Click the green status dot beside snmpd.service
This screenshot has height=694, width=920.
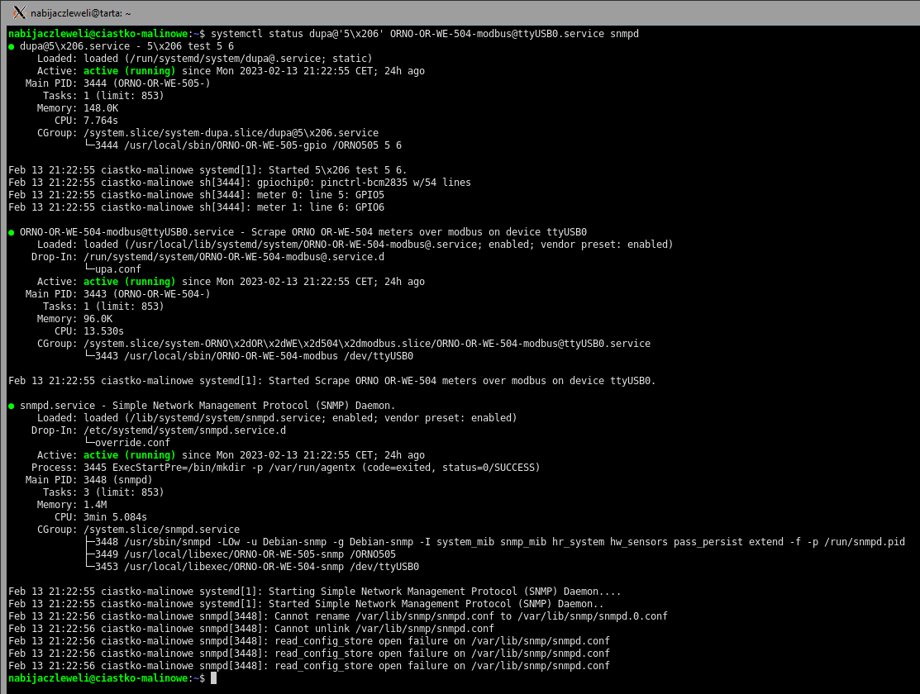click(12, 406)
